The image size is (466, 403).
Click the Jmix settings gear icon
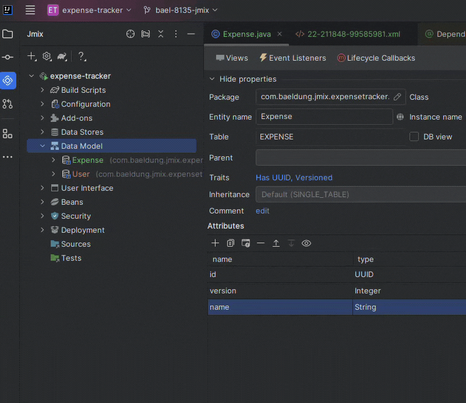47,57
